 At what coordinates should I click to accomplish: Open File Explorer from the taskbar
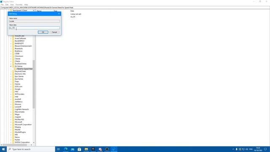(86, 149)
